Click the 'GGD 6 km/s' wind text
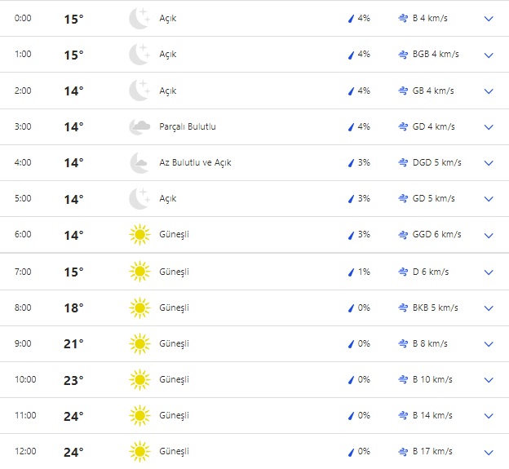 click(436, 235)
